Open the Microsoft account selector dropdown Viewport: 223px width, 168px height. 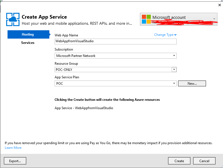tap(179, 19)
